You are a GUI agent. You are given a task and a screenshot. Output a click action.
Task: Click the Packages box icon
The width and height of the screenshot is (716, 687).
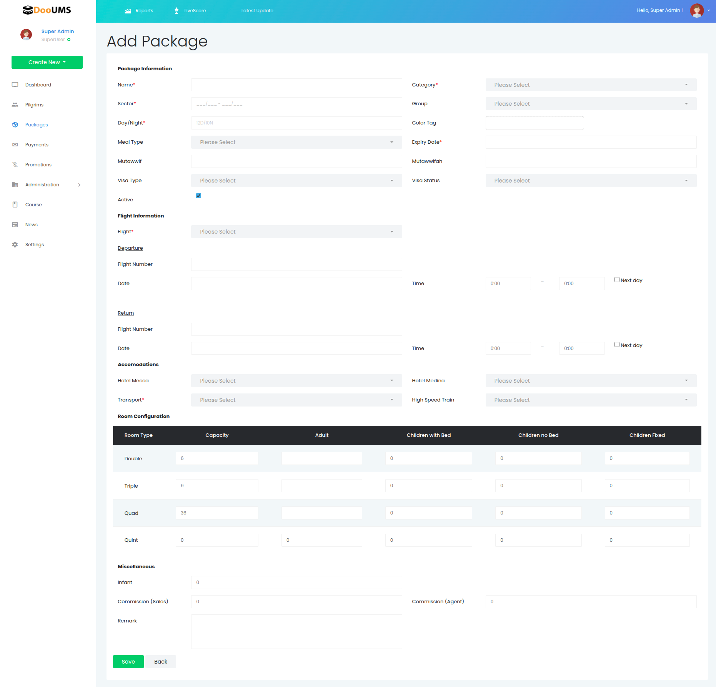[15, 124]
